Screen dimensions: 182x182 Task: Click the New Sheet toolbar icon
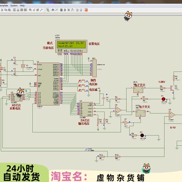pos(65,10)
